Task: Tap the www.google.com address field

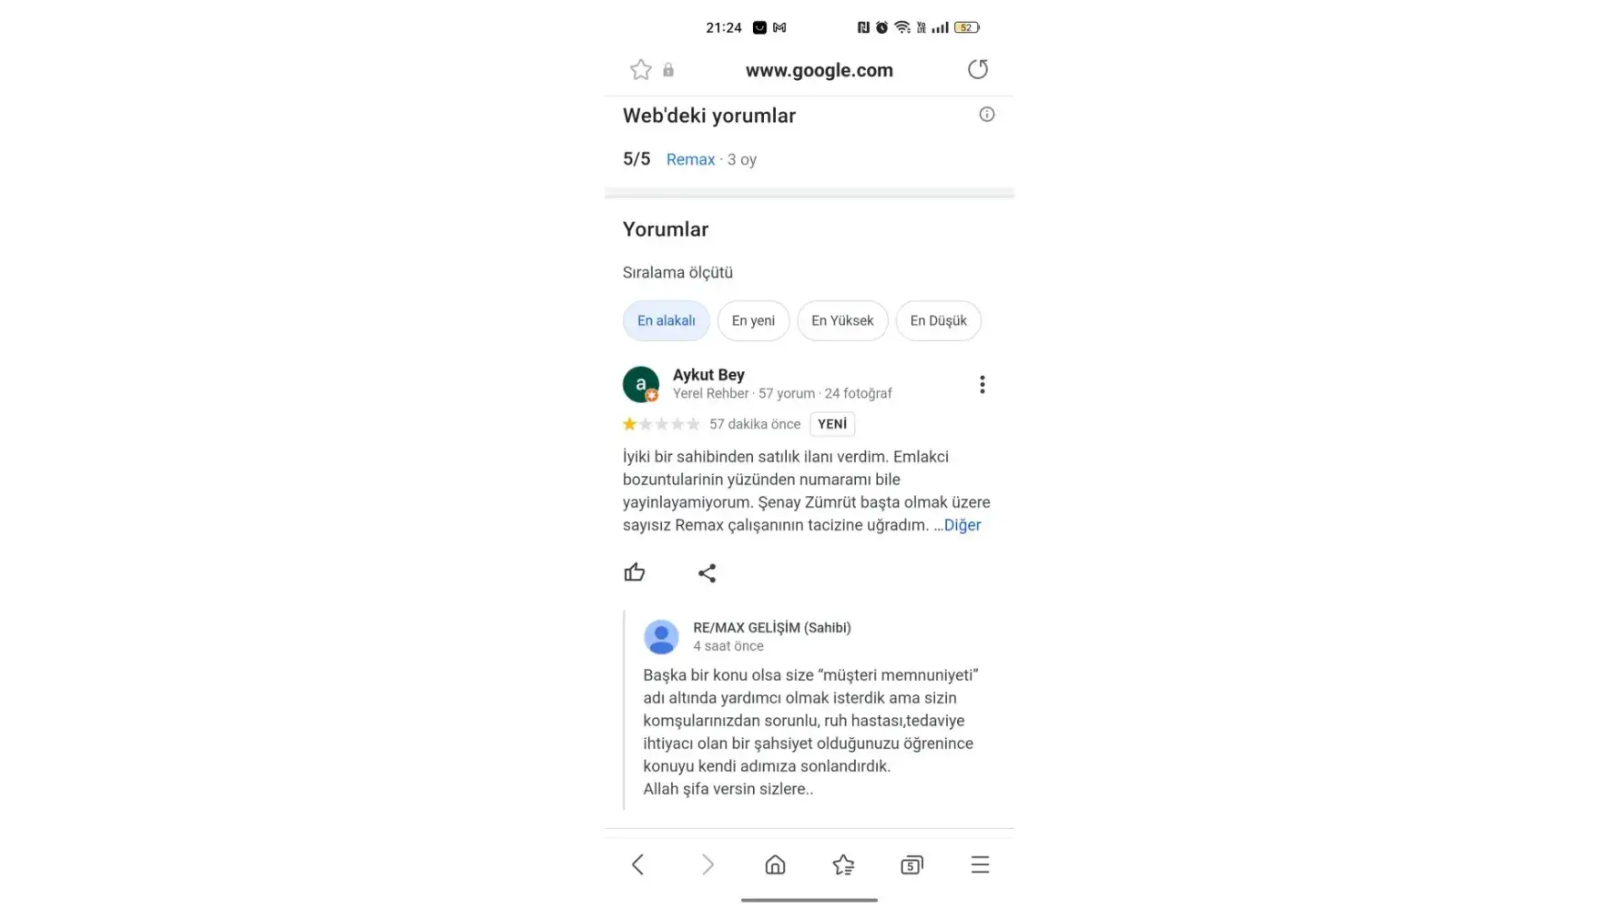Action: pos(820,70)
